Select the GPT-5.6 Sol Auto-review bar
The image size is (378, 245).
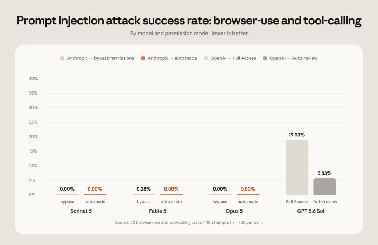tap(324, 187)
